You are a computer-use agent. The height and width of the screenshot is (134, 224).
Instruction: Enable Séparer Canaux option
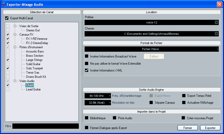(x=151, y=103)
